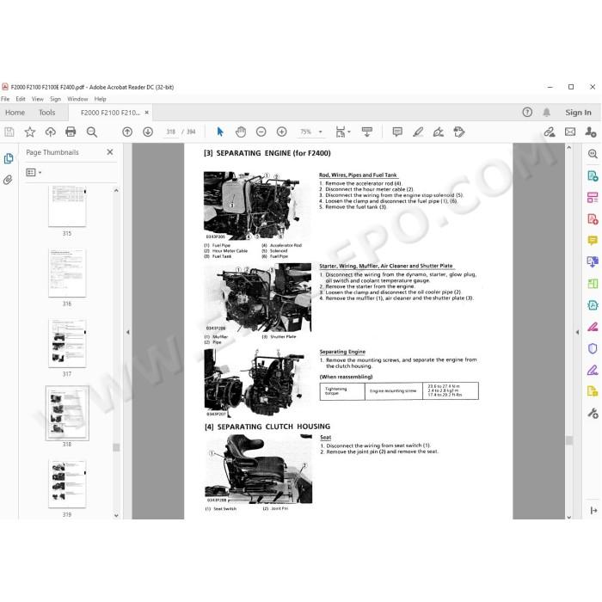Go to next page arrow
This screenshot has height=602, width=602.
[148, 132]
